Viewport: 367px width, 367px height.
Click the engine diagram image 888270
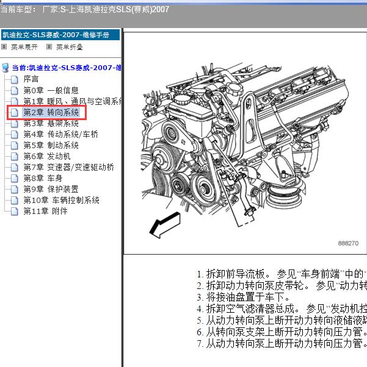coord(245,143)
